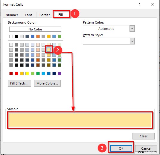Select yellow in the standard colors row
160x155 pixels.
pyautogui.click(x=27, y=73)
